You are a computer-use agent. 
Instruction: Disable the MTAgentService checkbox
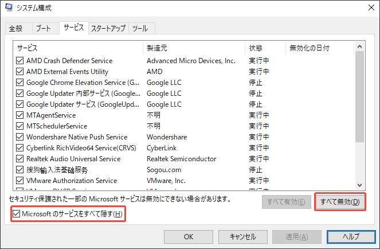(19, 115)
